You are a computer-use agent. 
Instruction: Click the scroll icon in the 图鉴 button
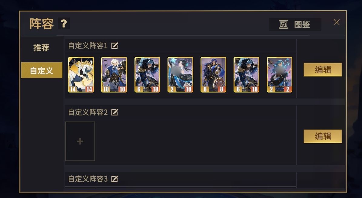pyautogui.click(x=283, y=24)
